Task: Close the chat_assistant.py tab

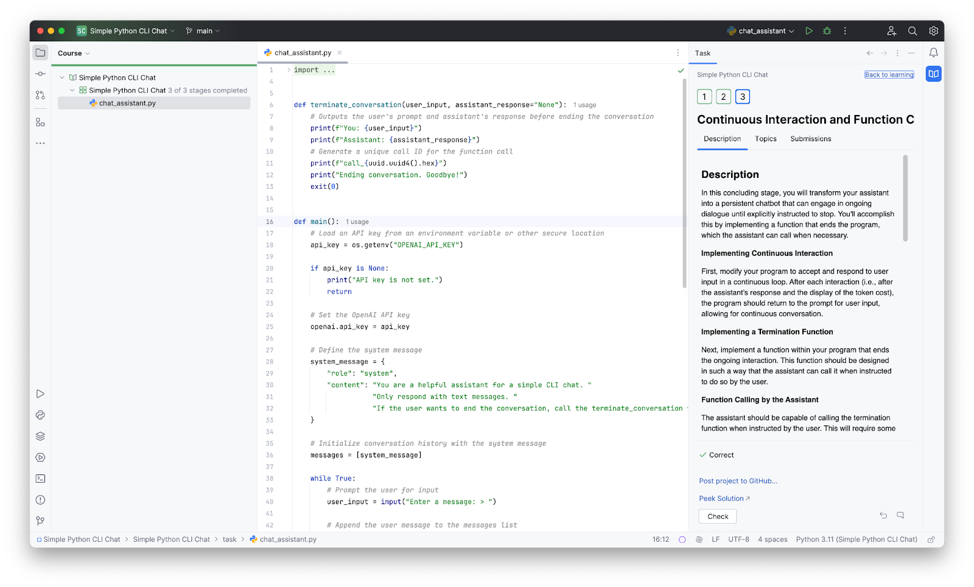Action: point(340,52)
